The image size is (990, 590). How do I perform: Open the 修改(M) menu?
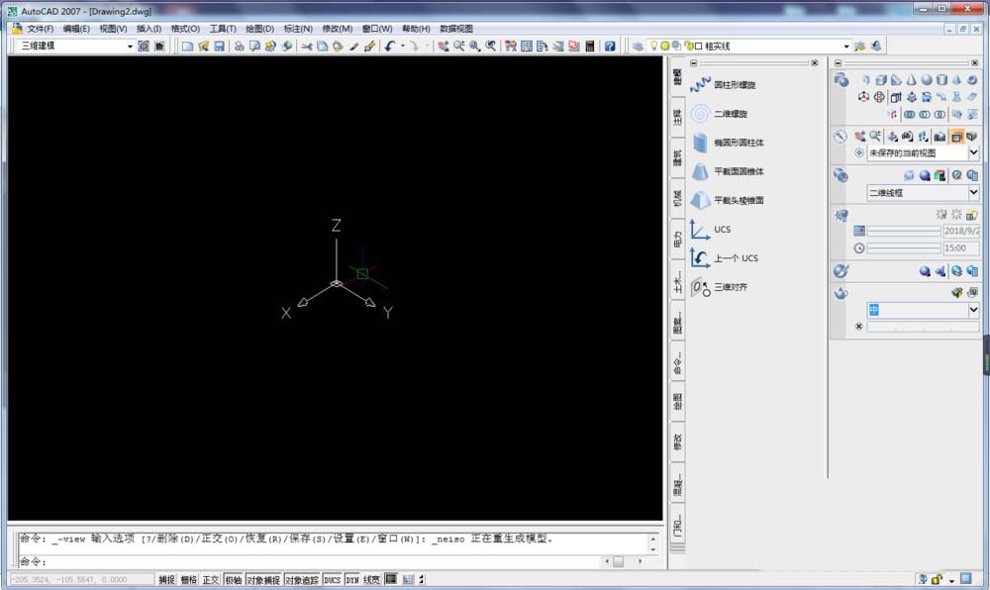(x=337, y=29)
